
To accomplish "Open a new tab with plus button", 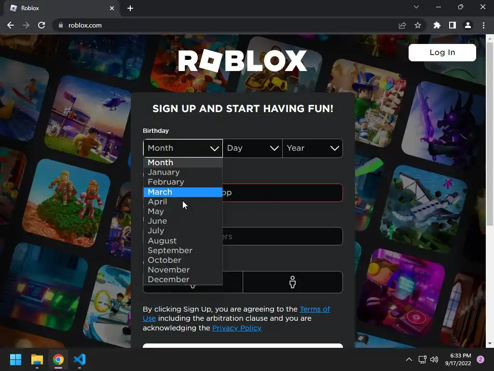I will [x=130, y=8].
